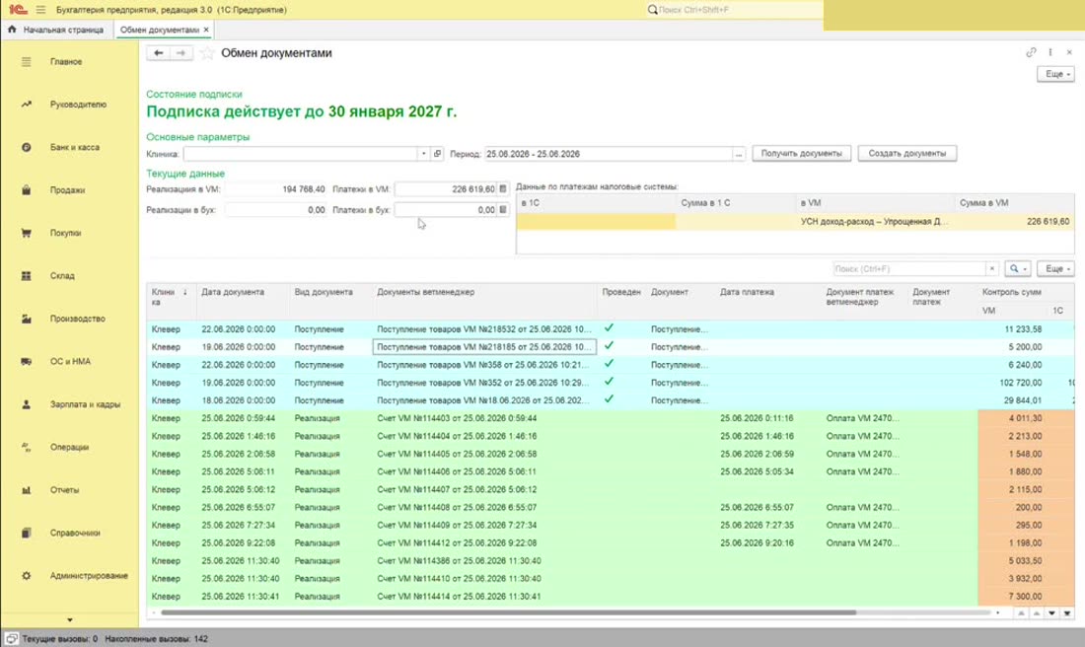Click the table search Поиск (Ctrl+F) field
The height and width of the screenshot is (647, 1085).
click(x=909, y=268)
